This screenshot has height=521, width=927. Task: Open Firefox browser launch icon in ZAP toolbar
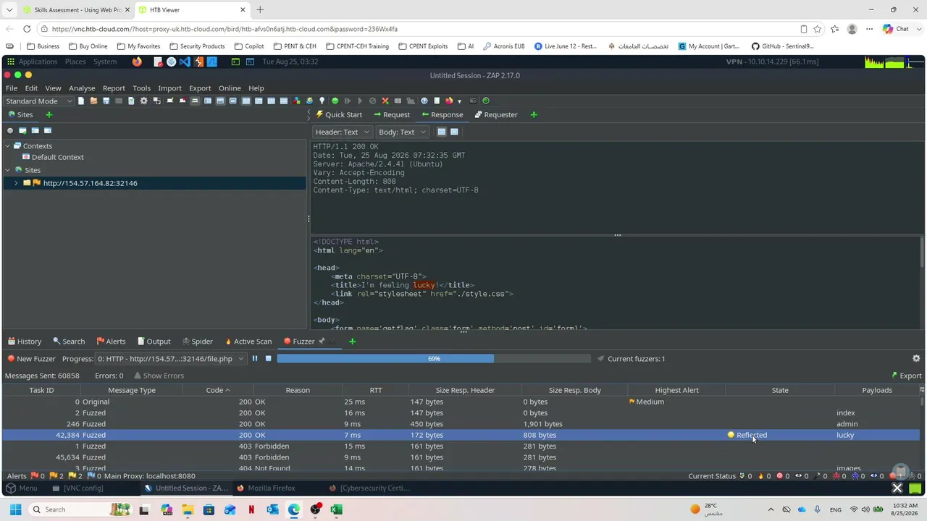[x=449, y=101]
